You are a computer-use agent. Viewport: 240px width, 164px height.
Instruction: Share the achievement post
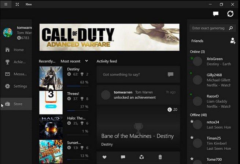(x=141, y=157)
